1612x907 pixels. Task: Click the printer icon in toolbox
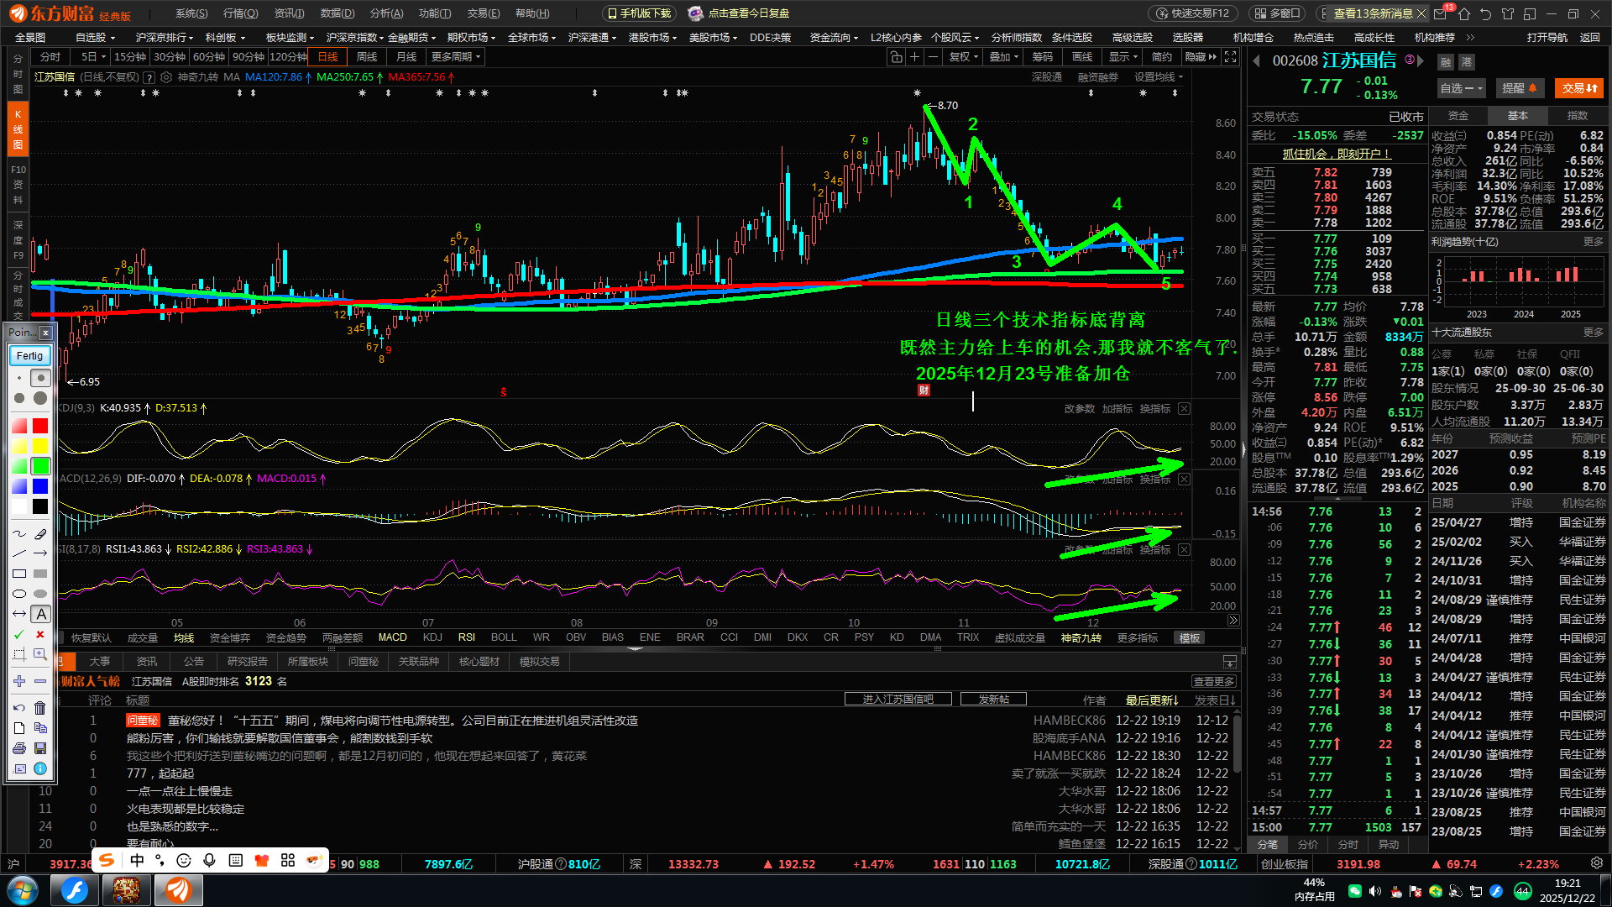pos(19,748)
